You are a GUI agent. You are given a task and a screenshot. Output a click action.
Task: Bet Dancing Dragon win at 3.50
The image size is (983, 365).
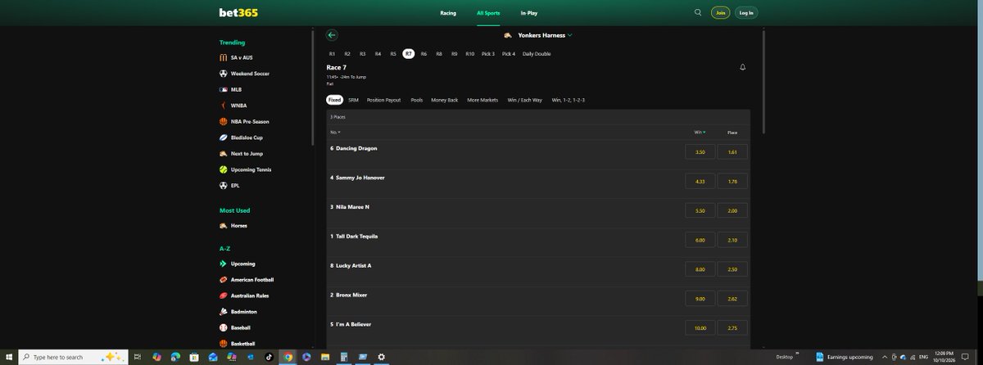click(x=700, y=152)
